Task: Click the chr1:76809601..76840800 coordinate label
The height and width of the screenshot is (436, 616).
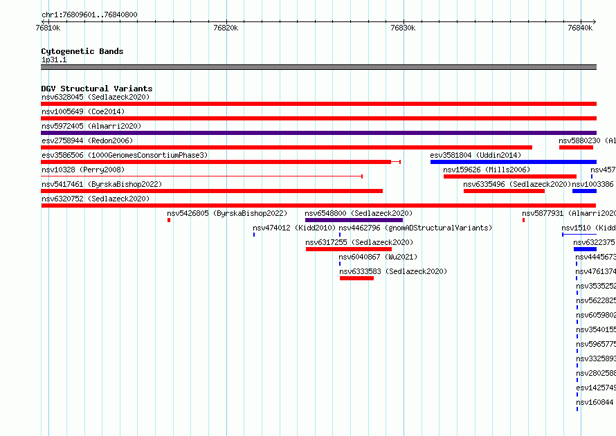Action: coord(89,15)
